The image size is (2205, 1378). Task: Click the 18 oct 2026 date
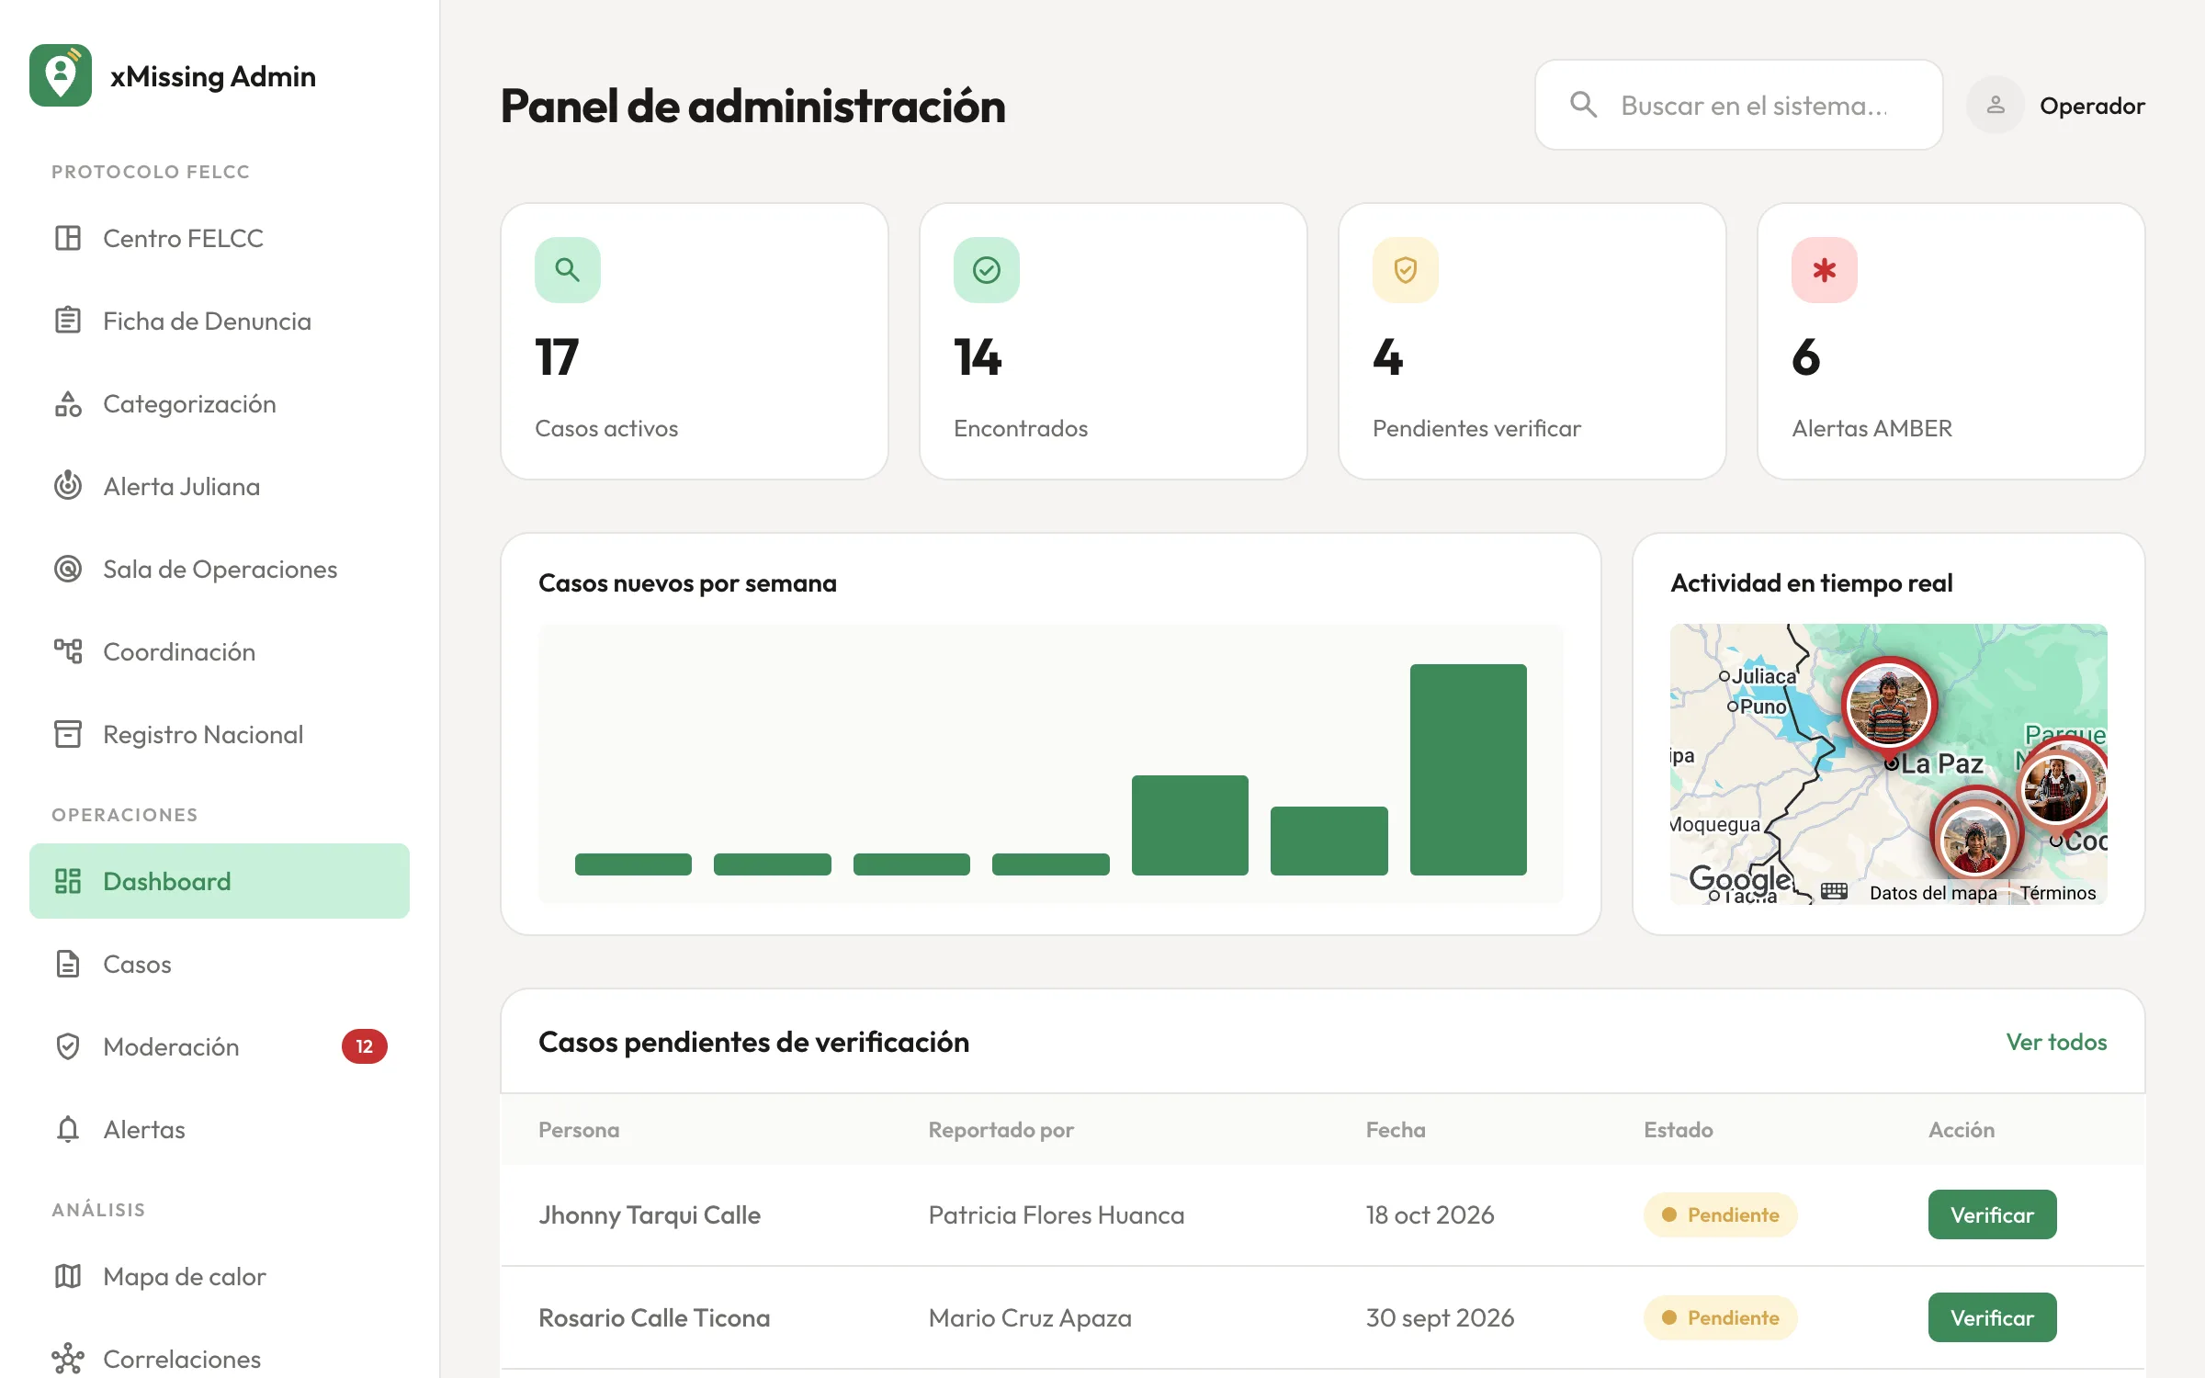(x=1430, y=1214)
